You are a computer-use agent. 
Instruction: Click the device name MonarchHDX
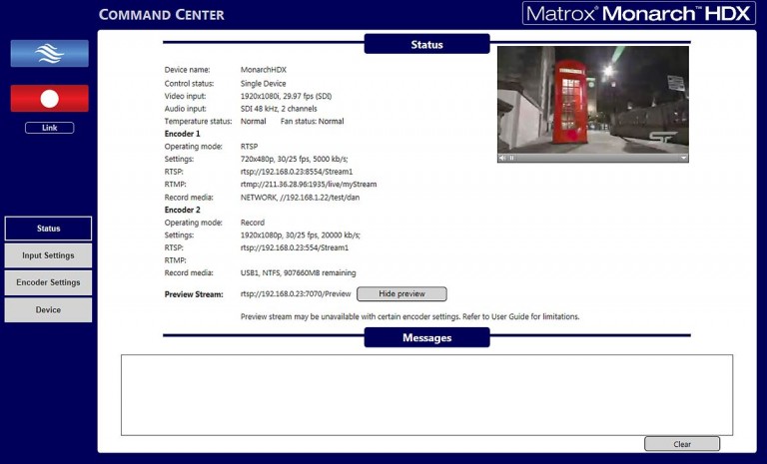[x=264, y=70]
